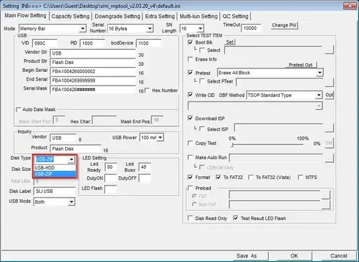
Task: Uncheck the Write CID checkbox
Action: (x=190, y=95)
